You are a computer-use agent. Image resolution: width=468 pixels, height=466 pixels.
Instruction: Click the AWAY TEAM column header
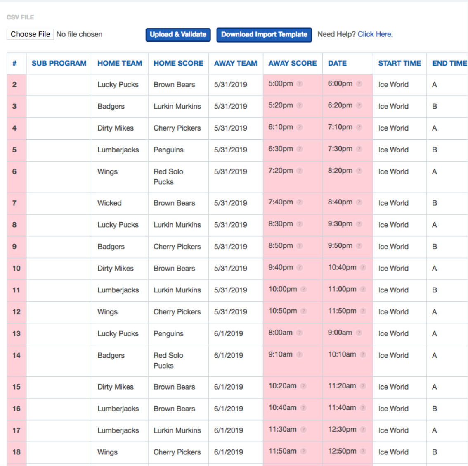pos(236,63)
